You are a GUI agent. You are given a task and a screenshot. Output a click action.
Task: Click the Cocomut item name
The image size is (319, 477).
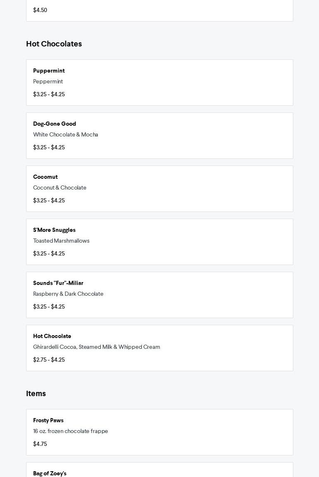click(45, 177)
